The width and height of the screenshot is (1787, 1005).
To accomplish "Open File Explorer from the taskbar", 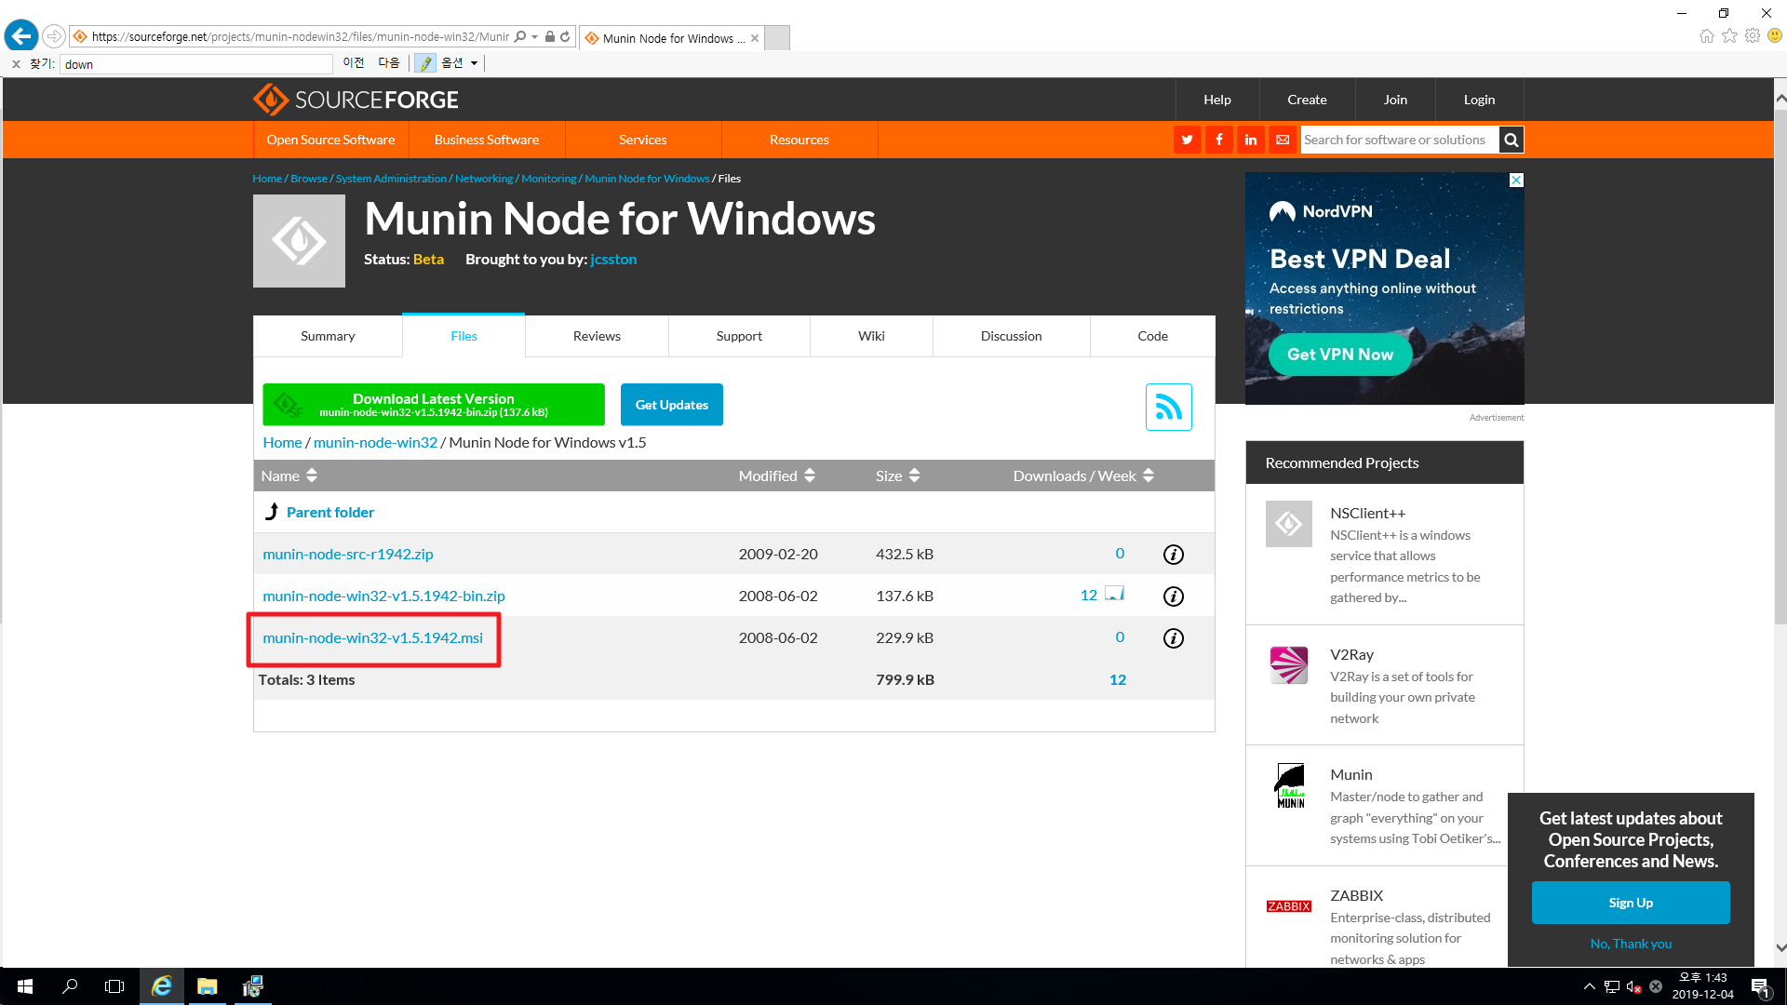I will (207, 986).
